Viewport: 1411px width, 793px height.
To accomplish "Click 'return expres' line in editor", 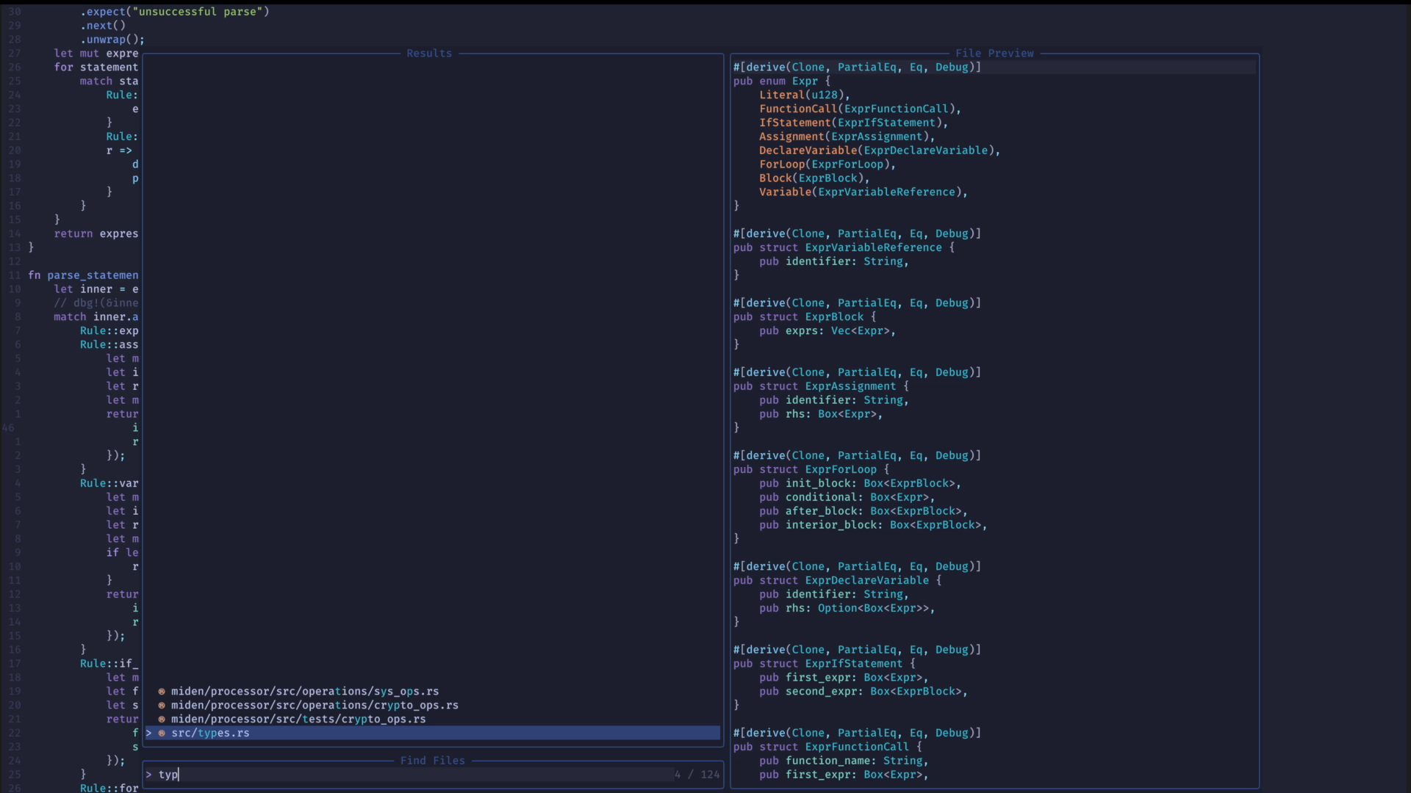I will (x=96, y=233).
